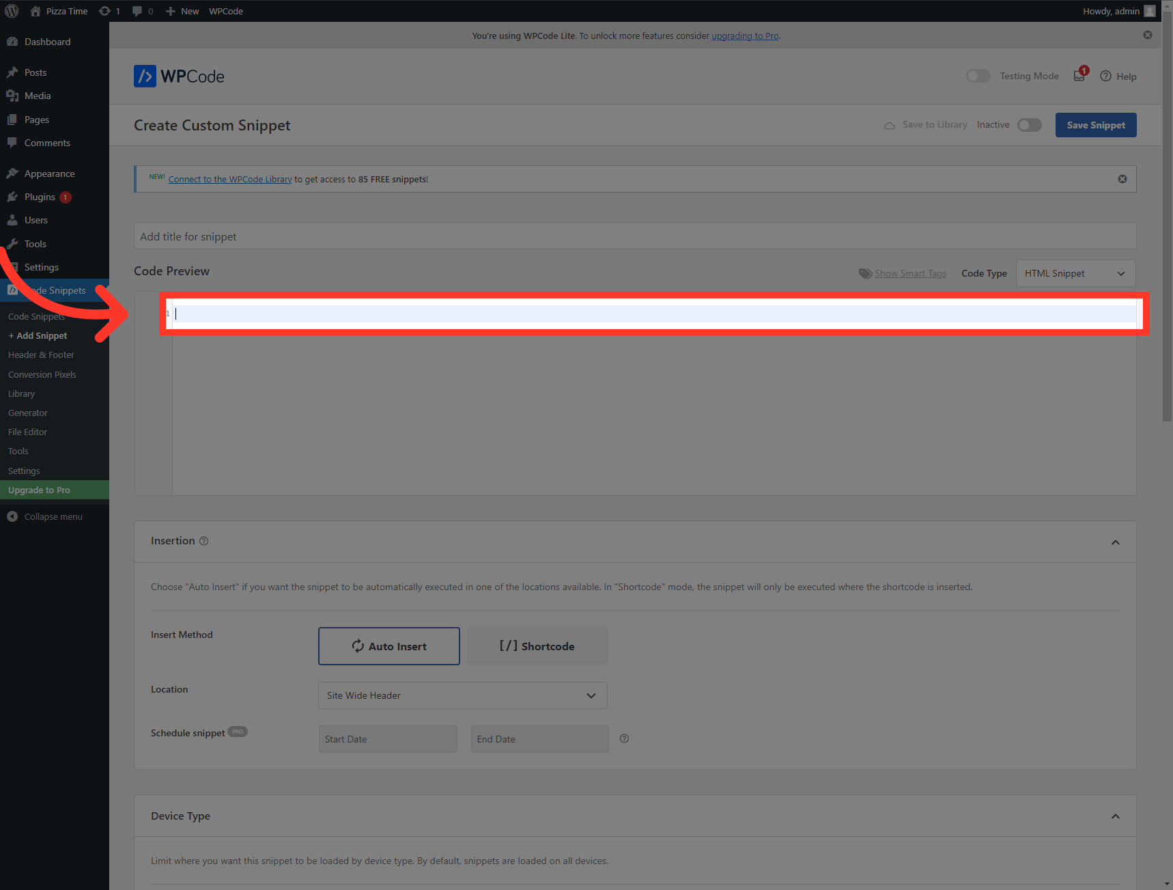This screenshot has height=890, width=1173.
Task: Click the Save Snippet button
Action: click(x=1095, y=125)
